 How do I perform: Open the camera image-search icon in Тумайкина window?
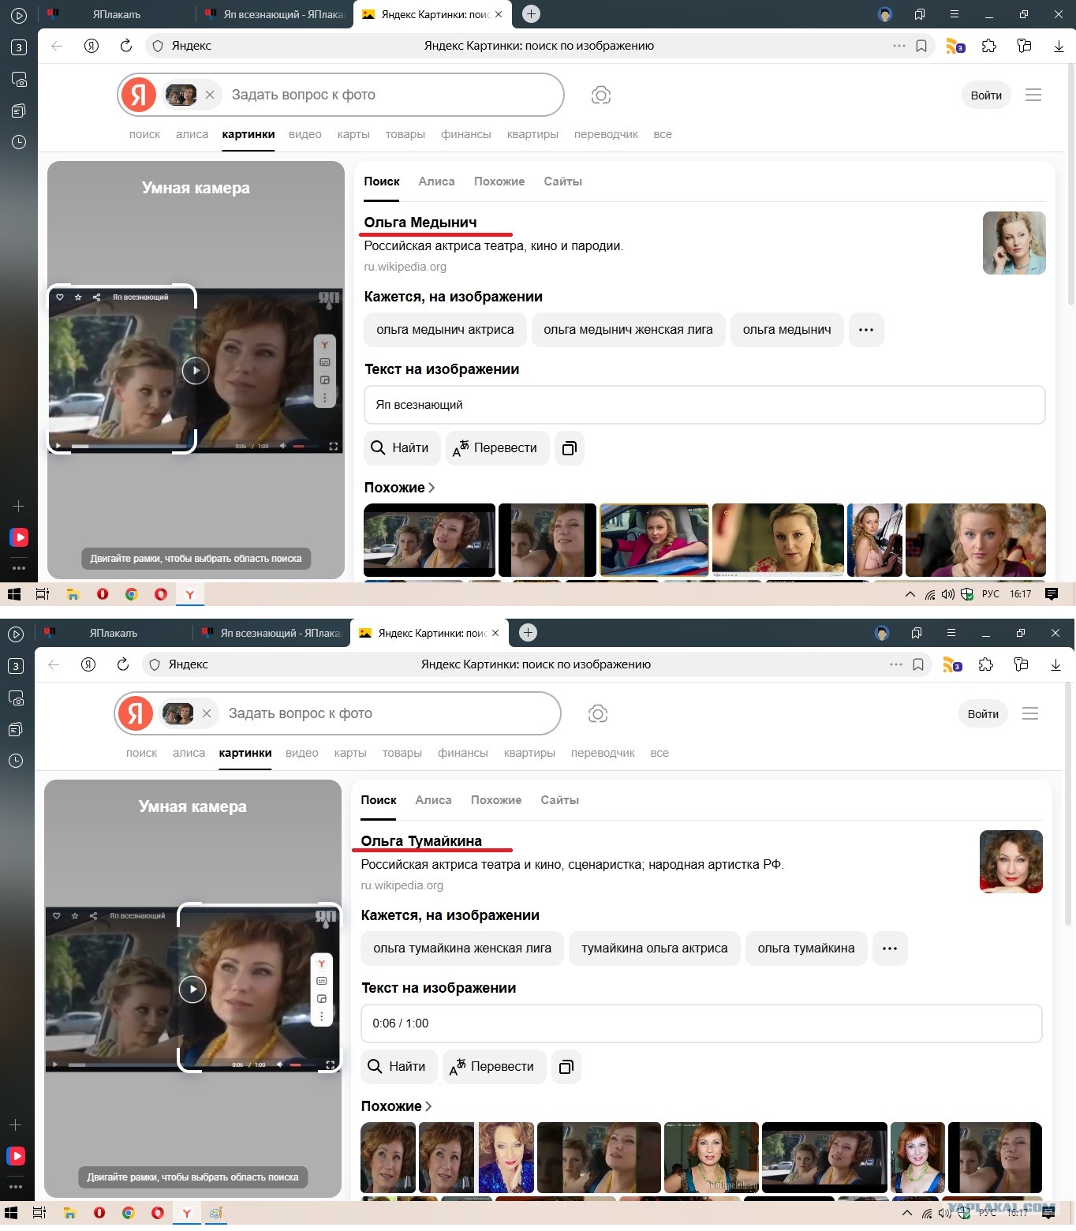coord(598,714)
